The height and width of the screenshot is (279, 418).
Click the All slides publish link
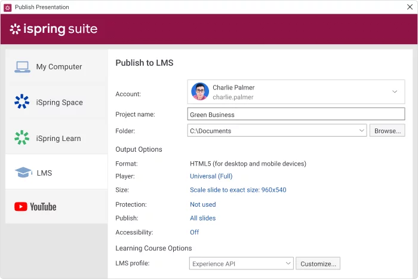[x=202, y=218]
